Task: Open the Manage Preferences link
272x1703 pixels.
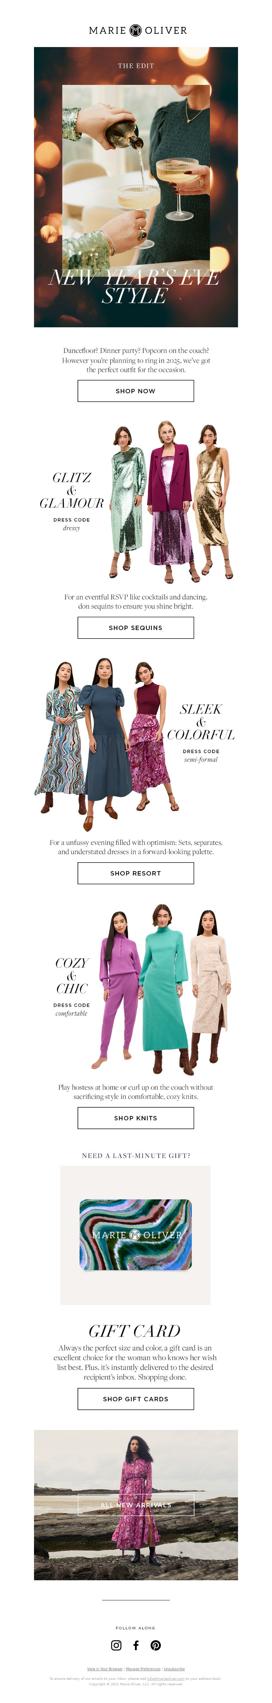Action: (143, 1669)
